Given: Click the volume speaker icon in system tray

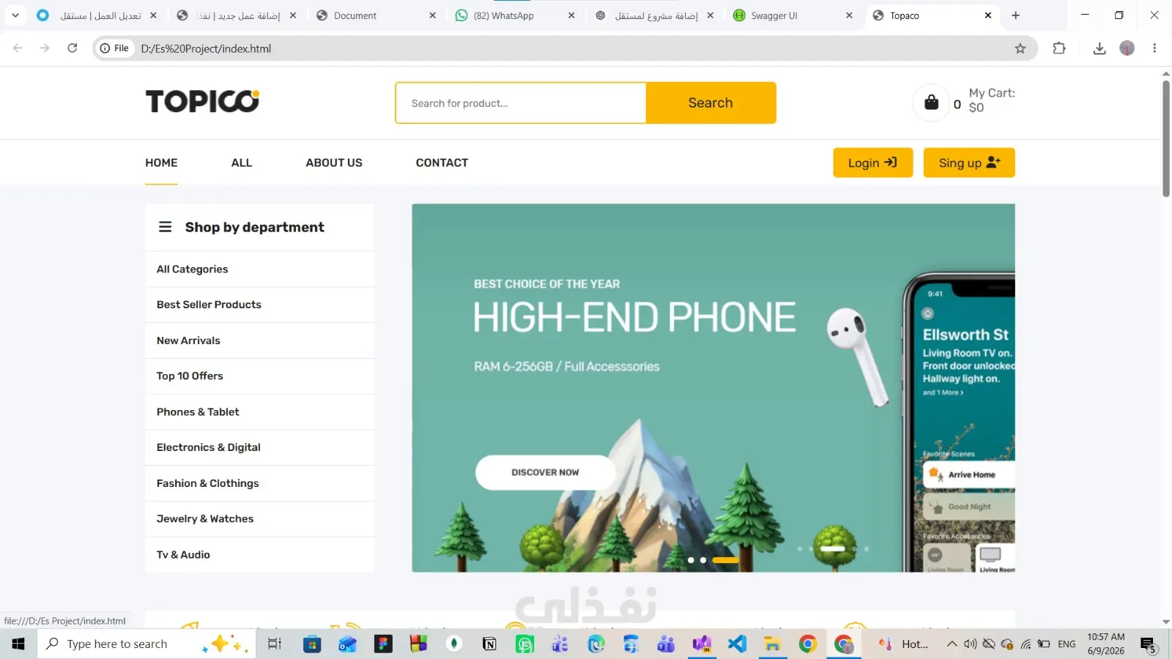Looking at the screenshot, I should pyautogui.click(x=970, y=644).
